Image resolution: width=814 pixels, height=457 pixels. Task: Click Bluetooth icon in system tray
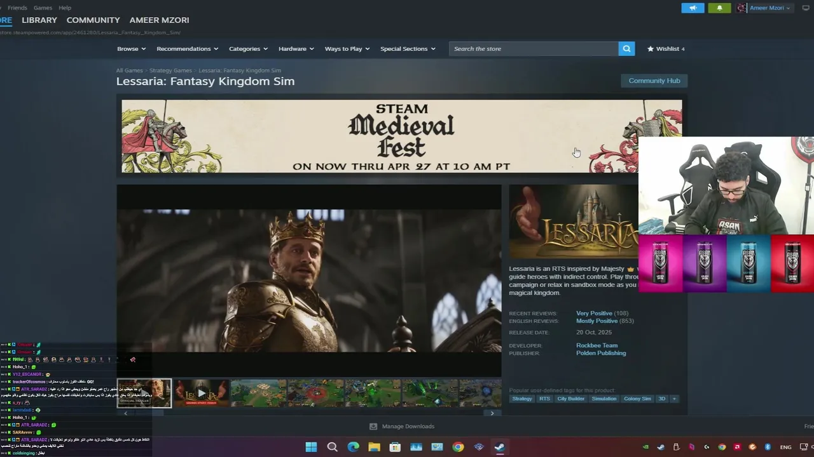[x=768, y=447]
